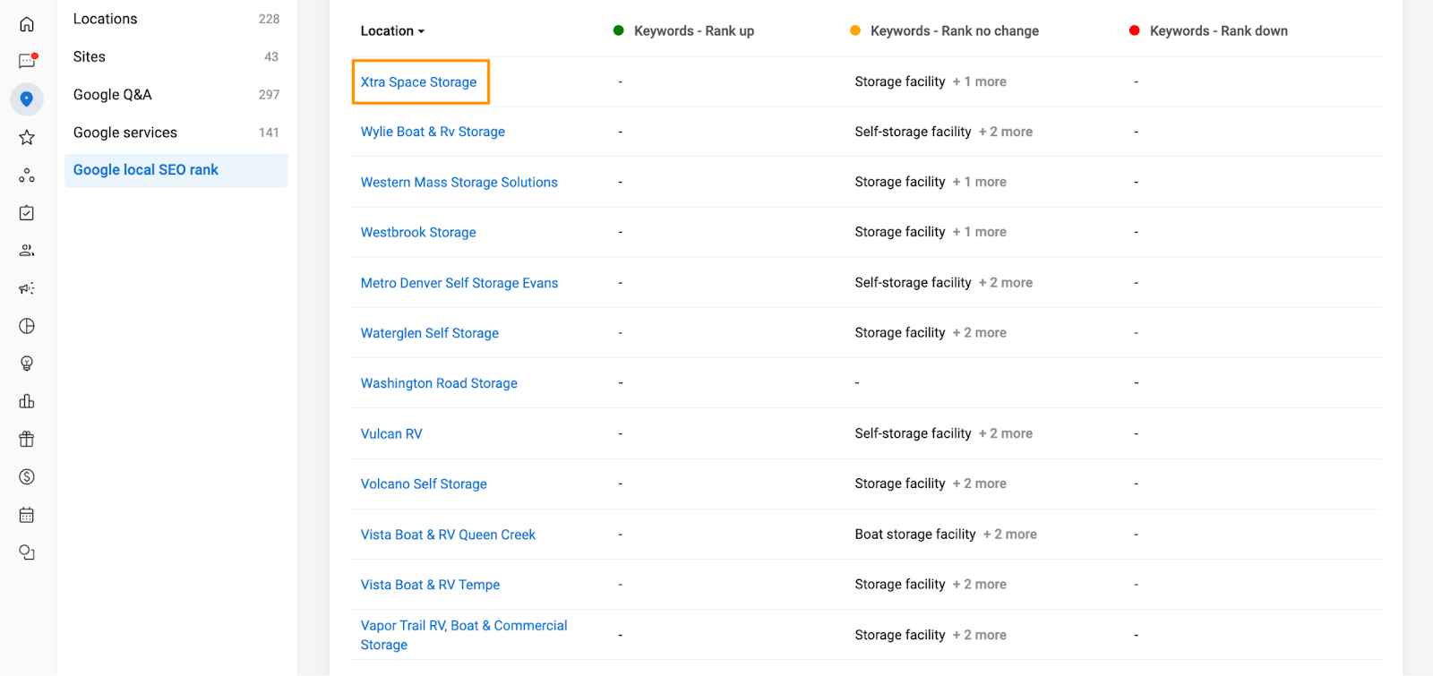1433x676 pixels.
Task: Expand '+ 2 more' for Waterglen Self Storage
Action: coord(979,333)
